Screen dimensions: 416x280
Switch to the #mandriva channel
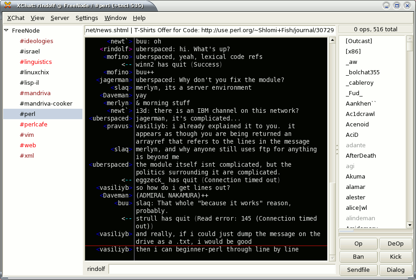(35, 93)
